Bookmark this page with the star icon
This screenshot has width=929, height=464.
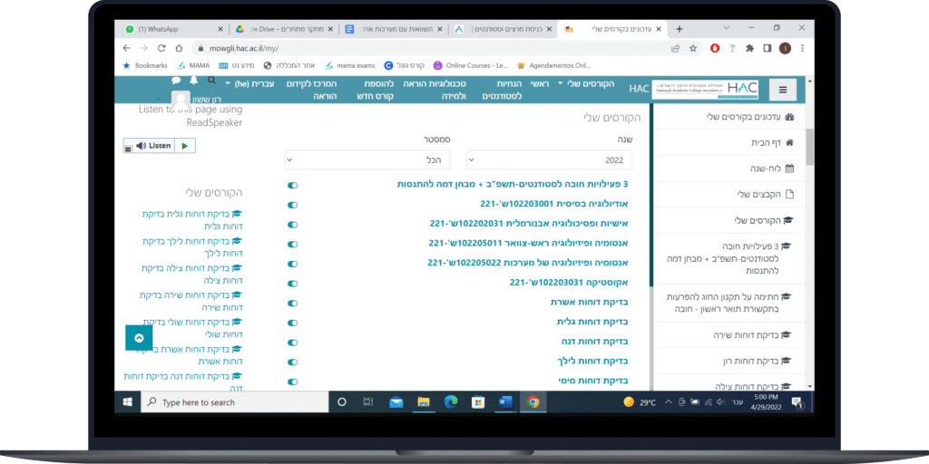point(693,48)
